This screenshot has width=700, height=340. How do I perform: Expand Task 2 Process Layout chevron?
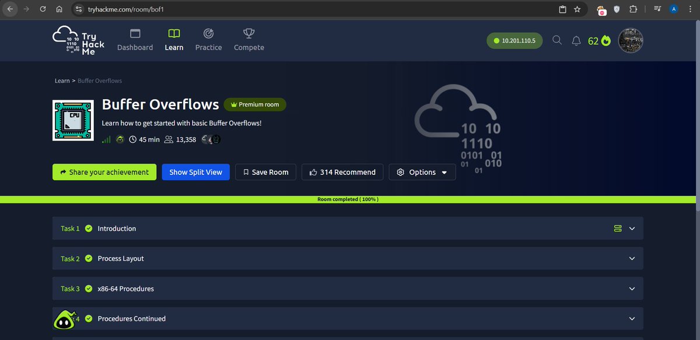(632, 258)
